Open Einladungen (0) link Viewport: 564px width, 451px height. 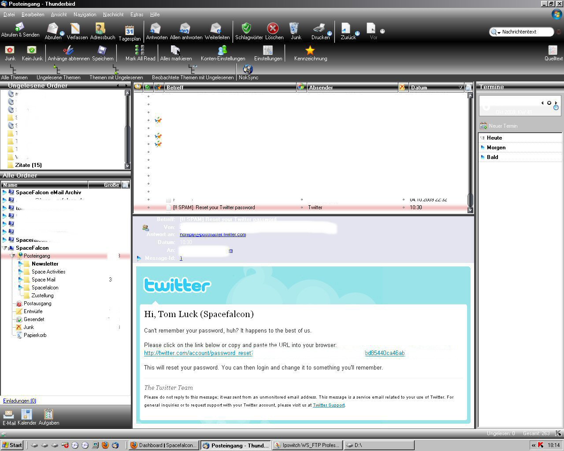coord(19,401)
